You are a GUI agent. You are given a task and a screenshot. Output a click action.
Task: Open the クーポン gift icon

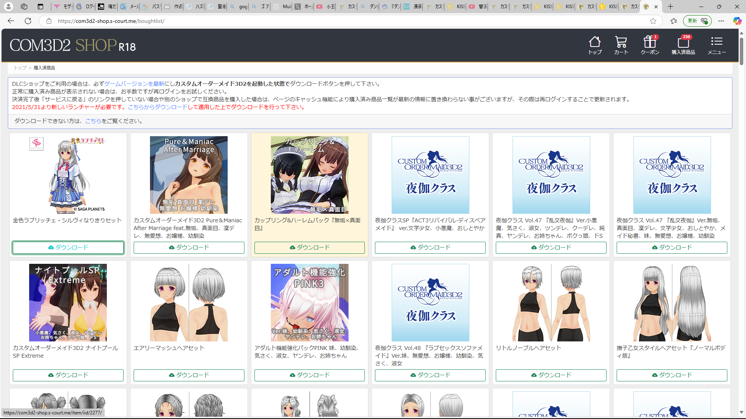pos(650,45)
